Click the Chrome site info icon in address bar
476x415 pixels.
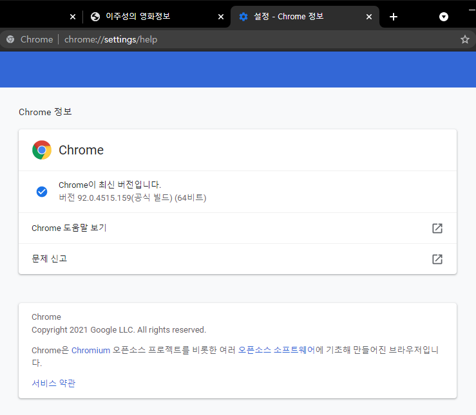coord(10,39)
